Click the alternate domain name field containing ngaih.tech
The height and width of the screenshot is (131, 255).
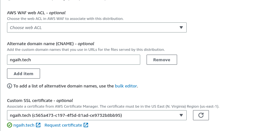73,60
